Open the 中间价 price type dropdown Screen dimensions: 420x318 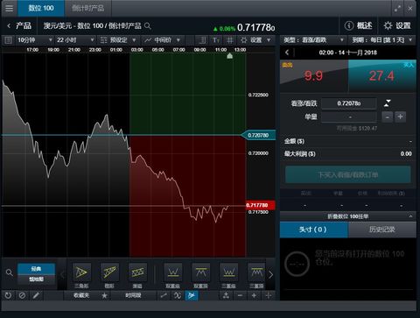[x=163, y=40]
